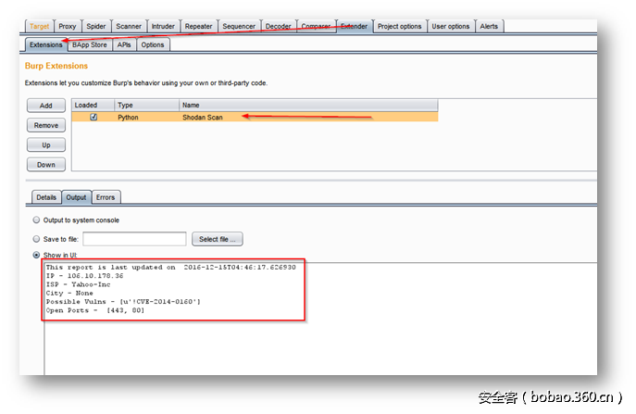Toggle the Loaded checkbox for Shodan Scan

coord(94,118)
